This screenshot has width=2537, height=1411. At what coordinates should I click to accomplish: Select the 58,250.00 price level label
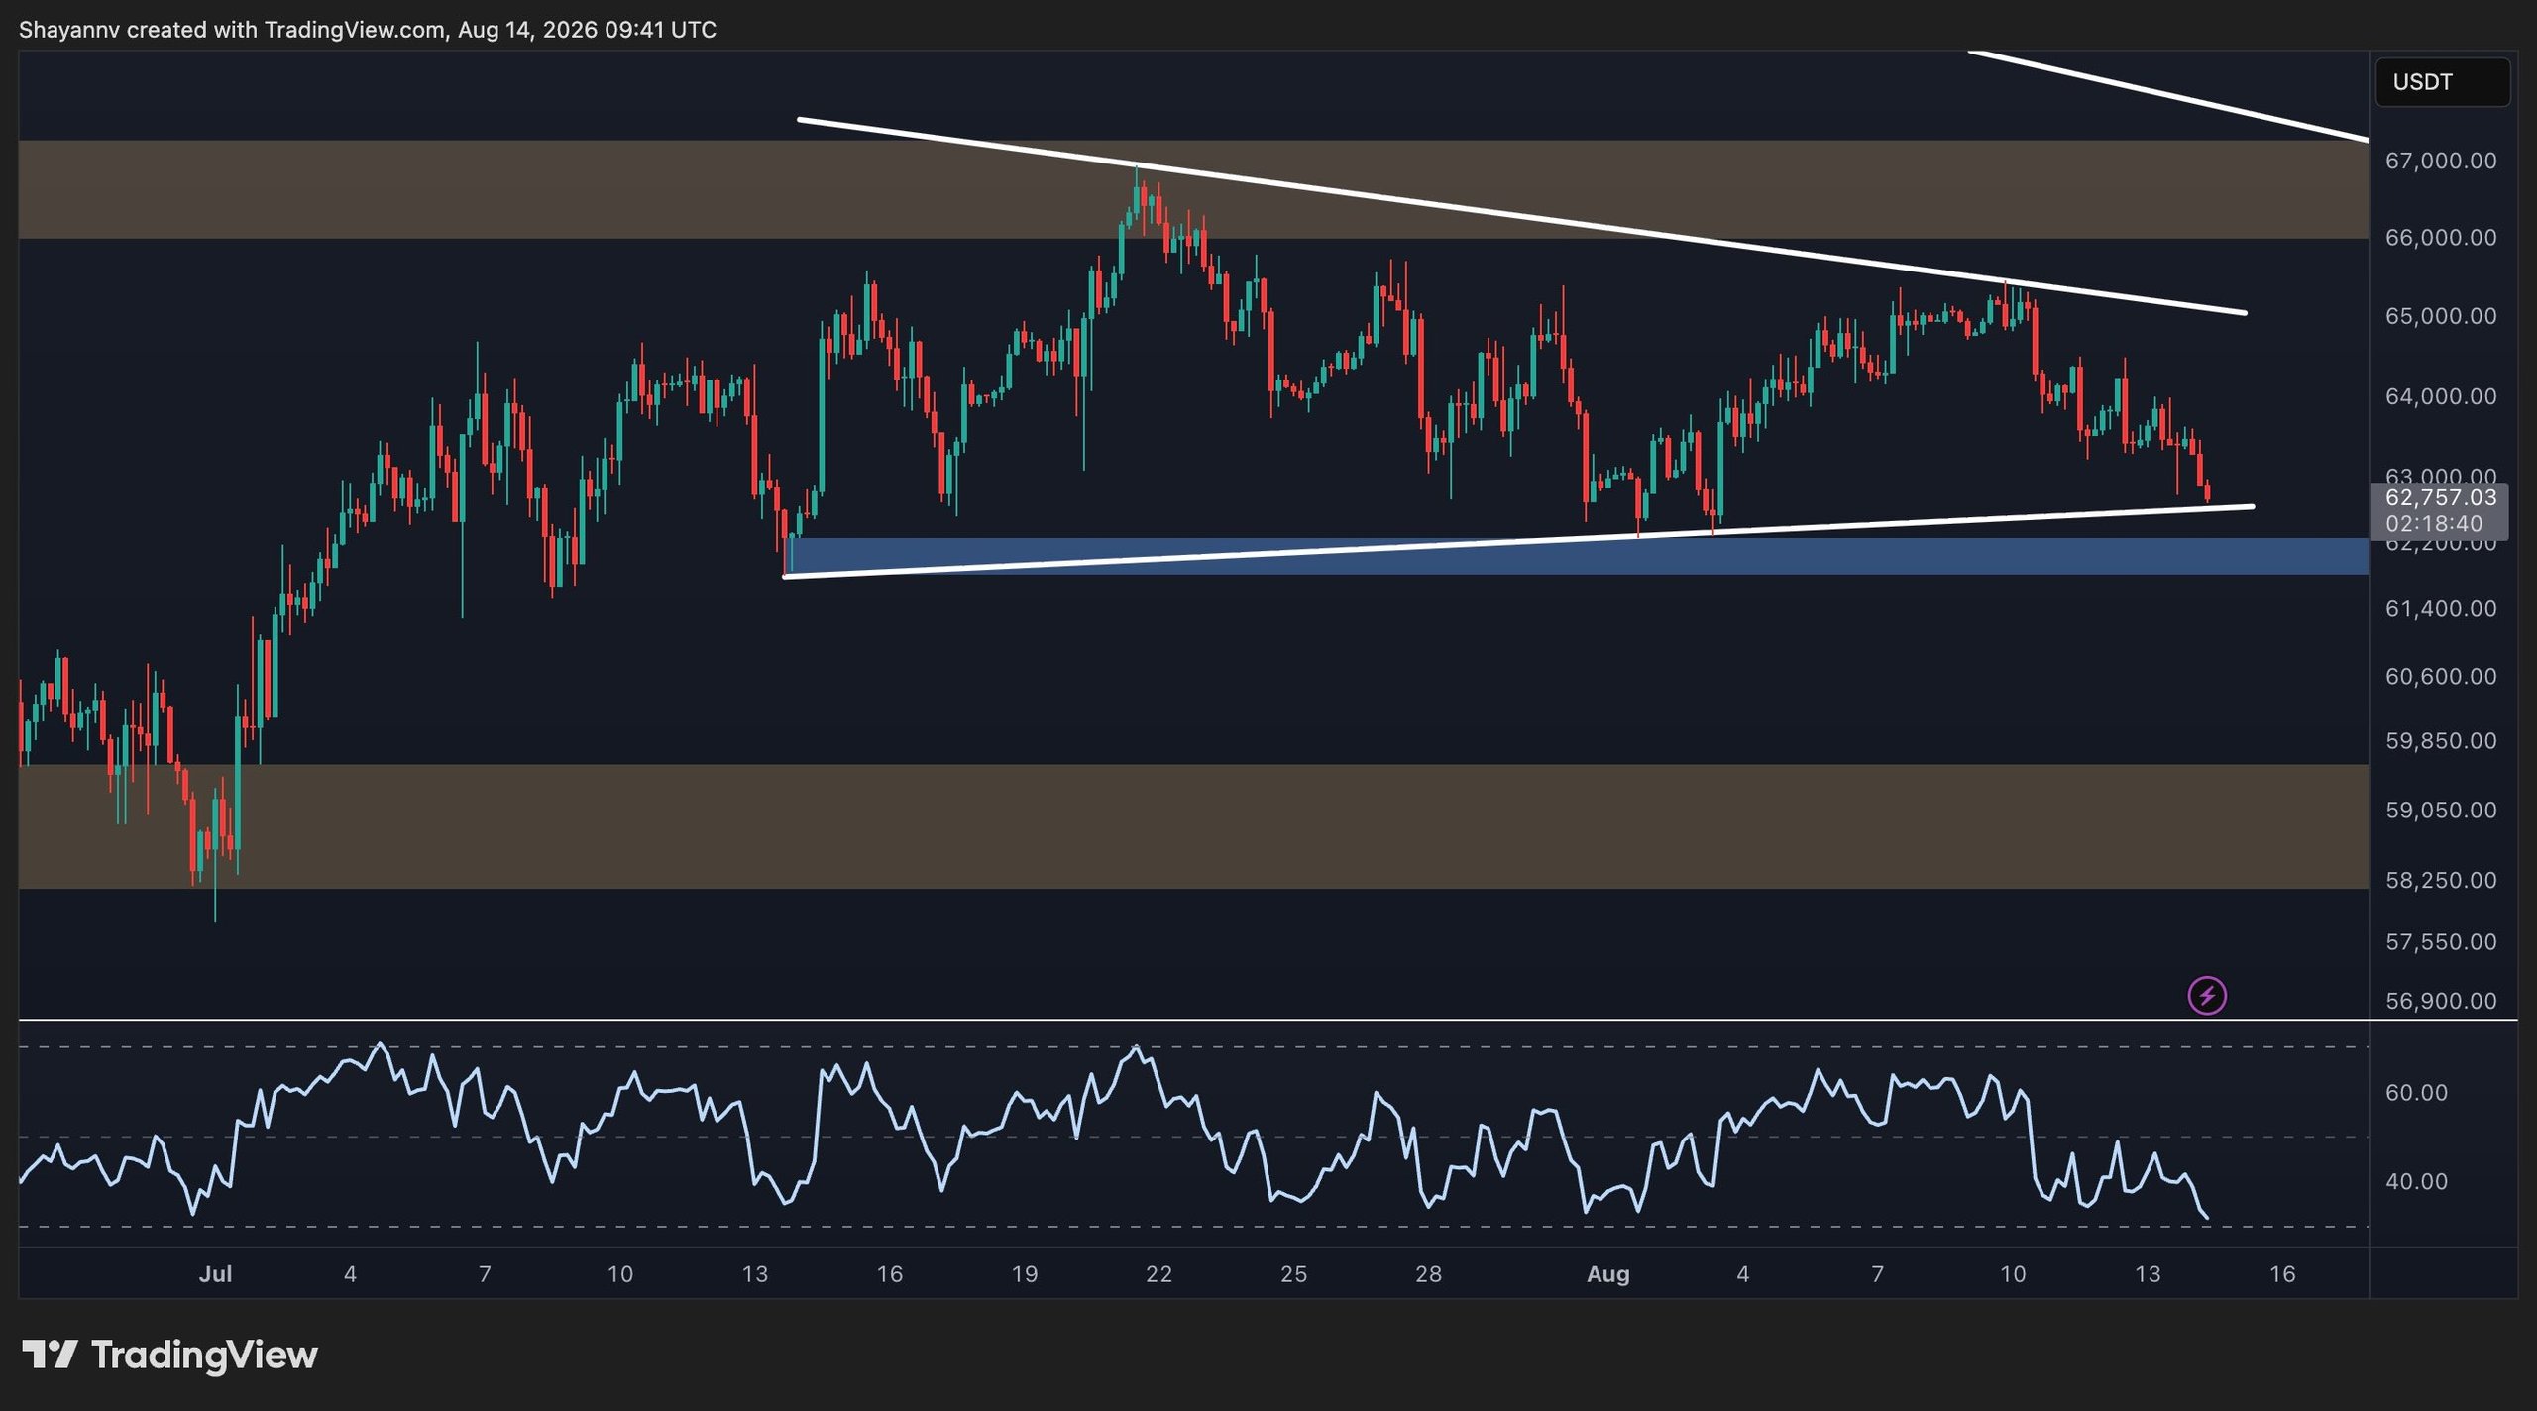[2440, 881]
